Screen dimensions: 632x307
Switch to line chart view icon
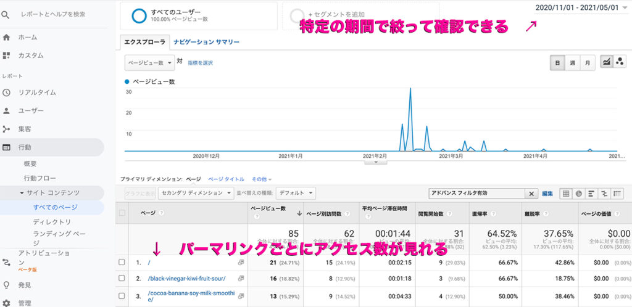[607, 62]
